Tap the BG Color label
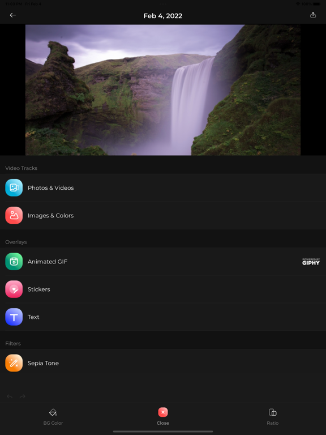The image size is (326, 435). coord(53,423)
